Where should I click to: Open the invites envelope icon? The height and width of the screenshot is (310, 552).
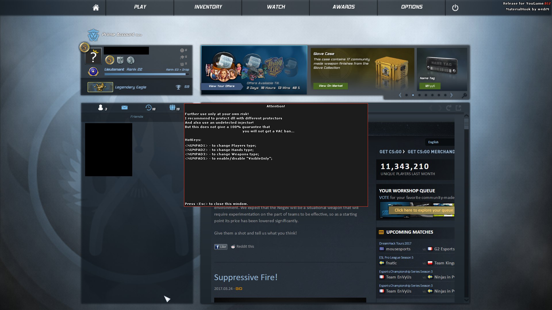[124, 107]
